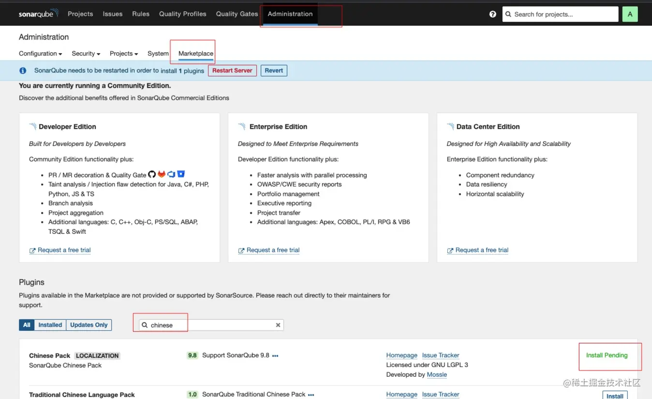
Task: Open the Chinese Pack Issue Tracker link
Action: pos(441,356)
